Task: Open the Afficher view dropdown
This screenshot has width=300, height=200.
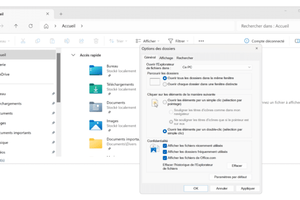Action: [x=147, y=41]
